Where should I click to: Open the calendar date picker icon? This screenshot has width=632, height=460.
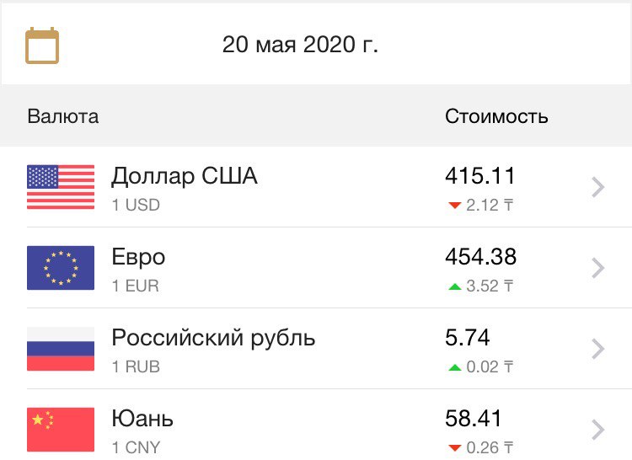click(42, 45)
